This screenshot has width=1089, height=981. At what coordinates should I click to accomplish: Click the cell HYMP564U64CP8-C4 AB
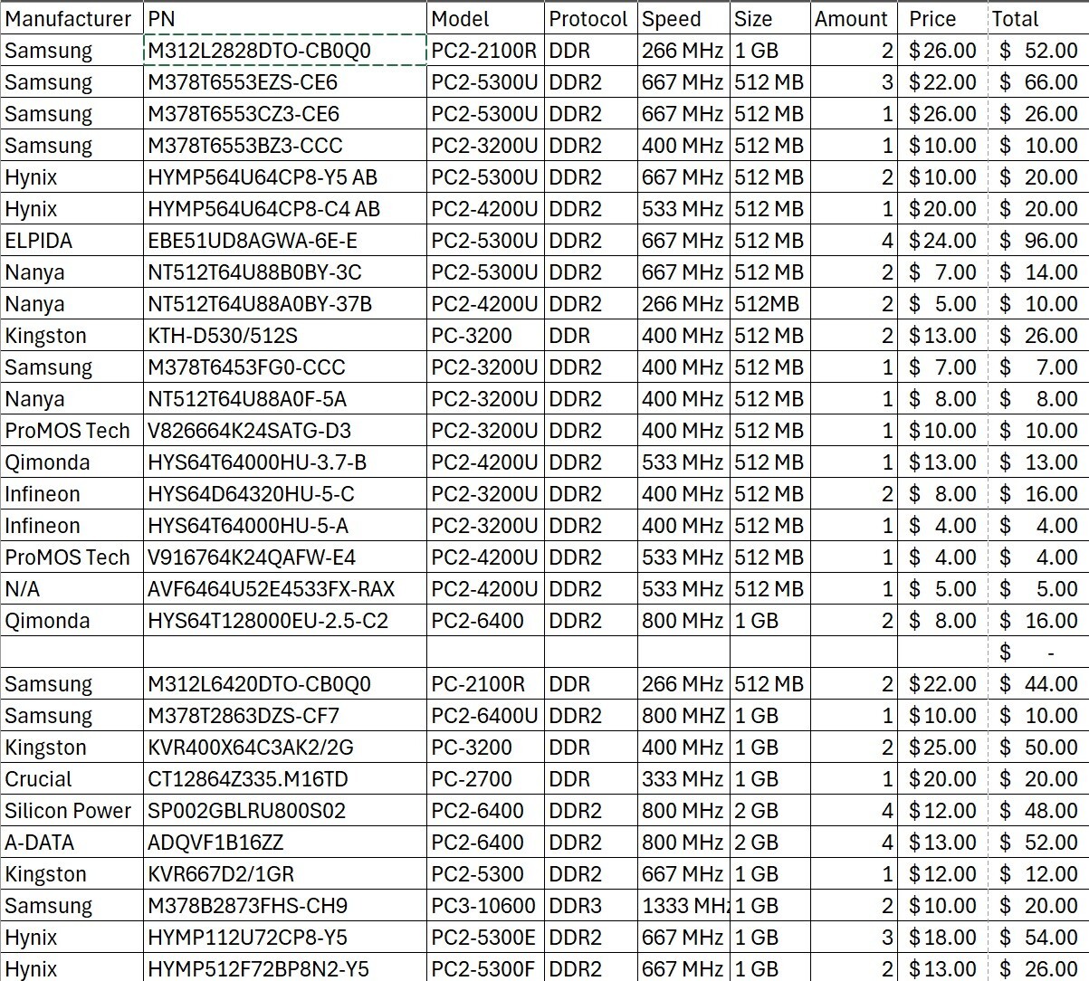[285, 209]
